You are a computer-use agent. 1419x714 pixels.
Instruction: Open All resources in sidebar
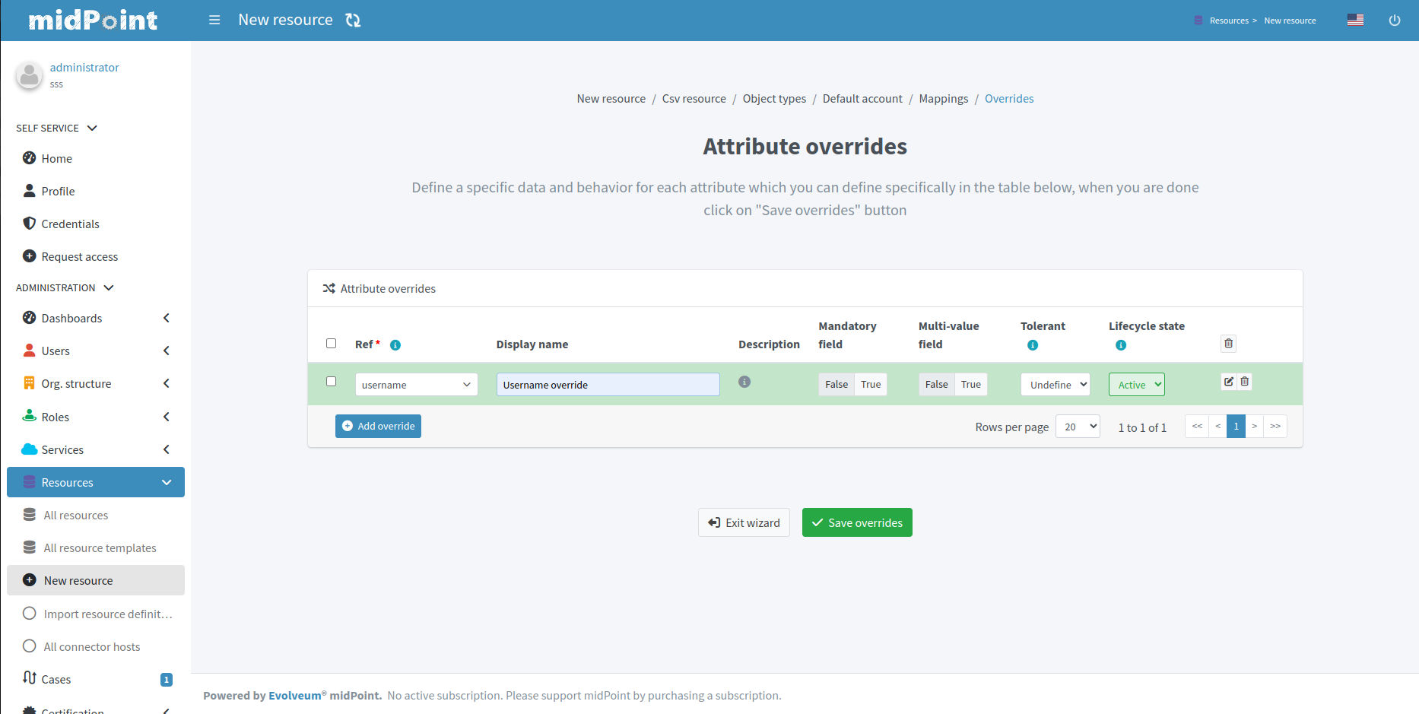coord(75,516)
